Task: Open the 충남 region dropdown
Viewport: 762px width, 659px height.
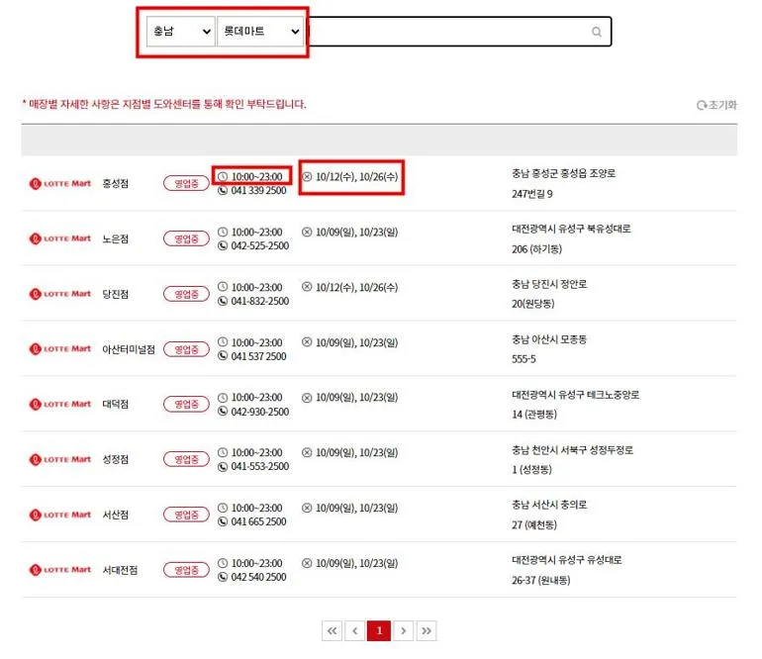Action: point(181,32)
